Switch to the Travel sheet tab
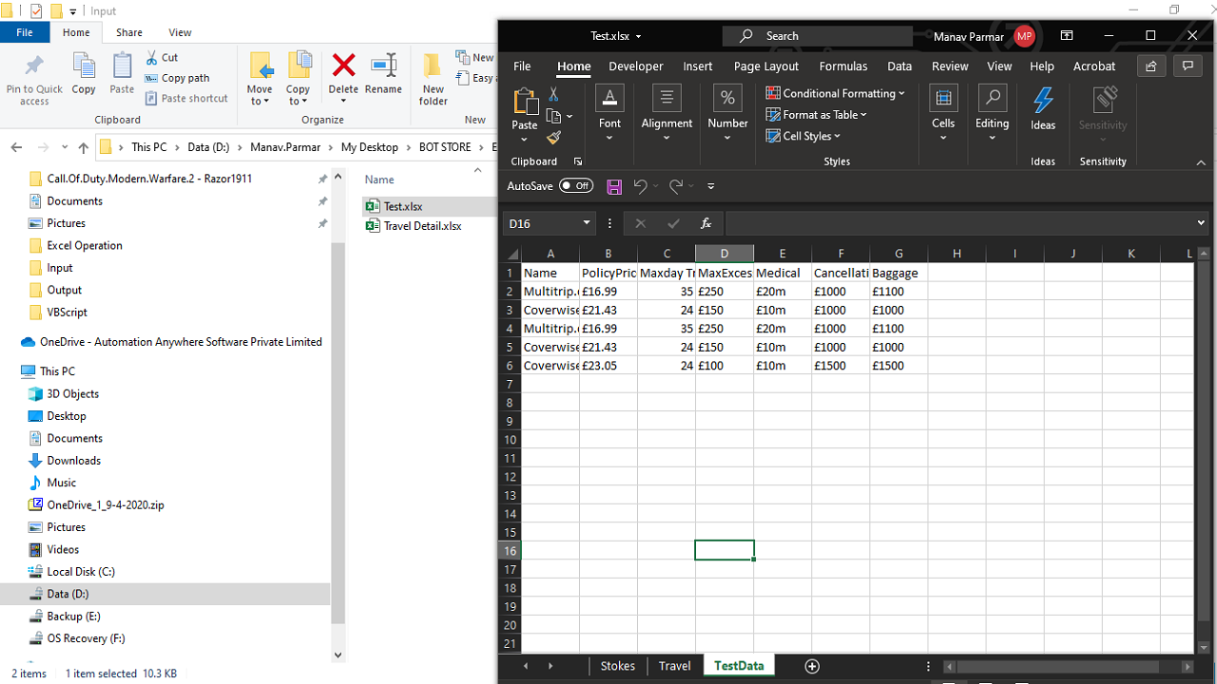 click(x=674, y=666)
